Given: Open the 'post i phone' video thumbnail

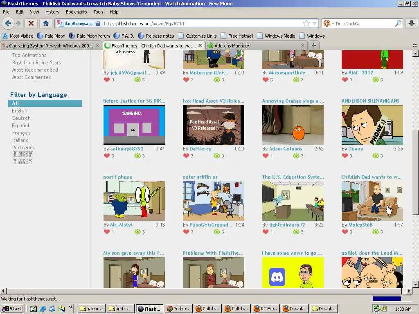Looking at the screenshot, I should (134, 201).
